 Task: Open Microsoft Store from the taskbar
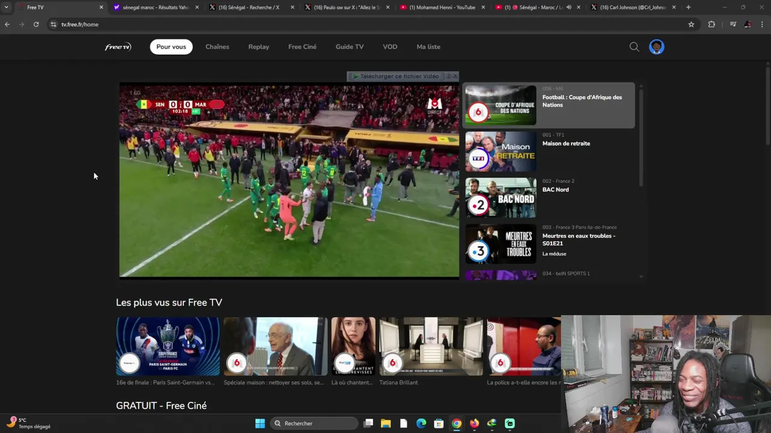pyautogui.click(x=439, y=423)
